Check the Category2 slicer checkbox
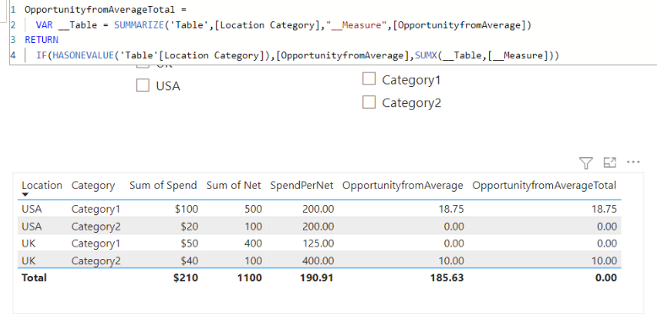Viewport: 657px width, 314px height. pos(369,102)
